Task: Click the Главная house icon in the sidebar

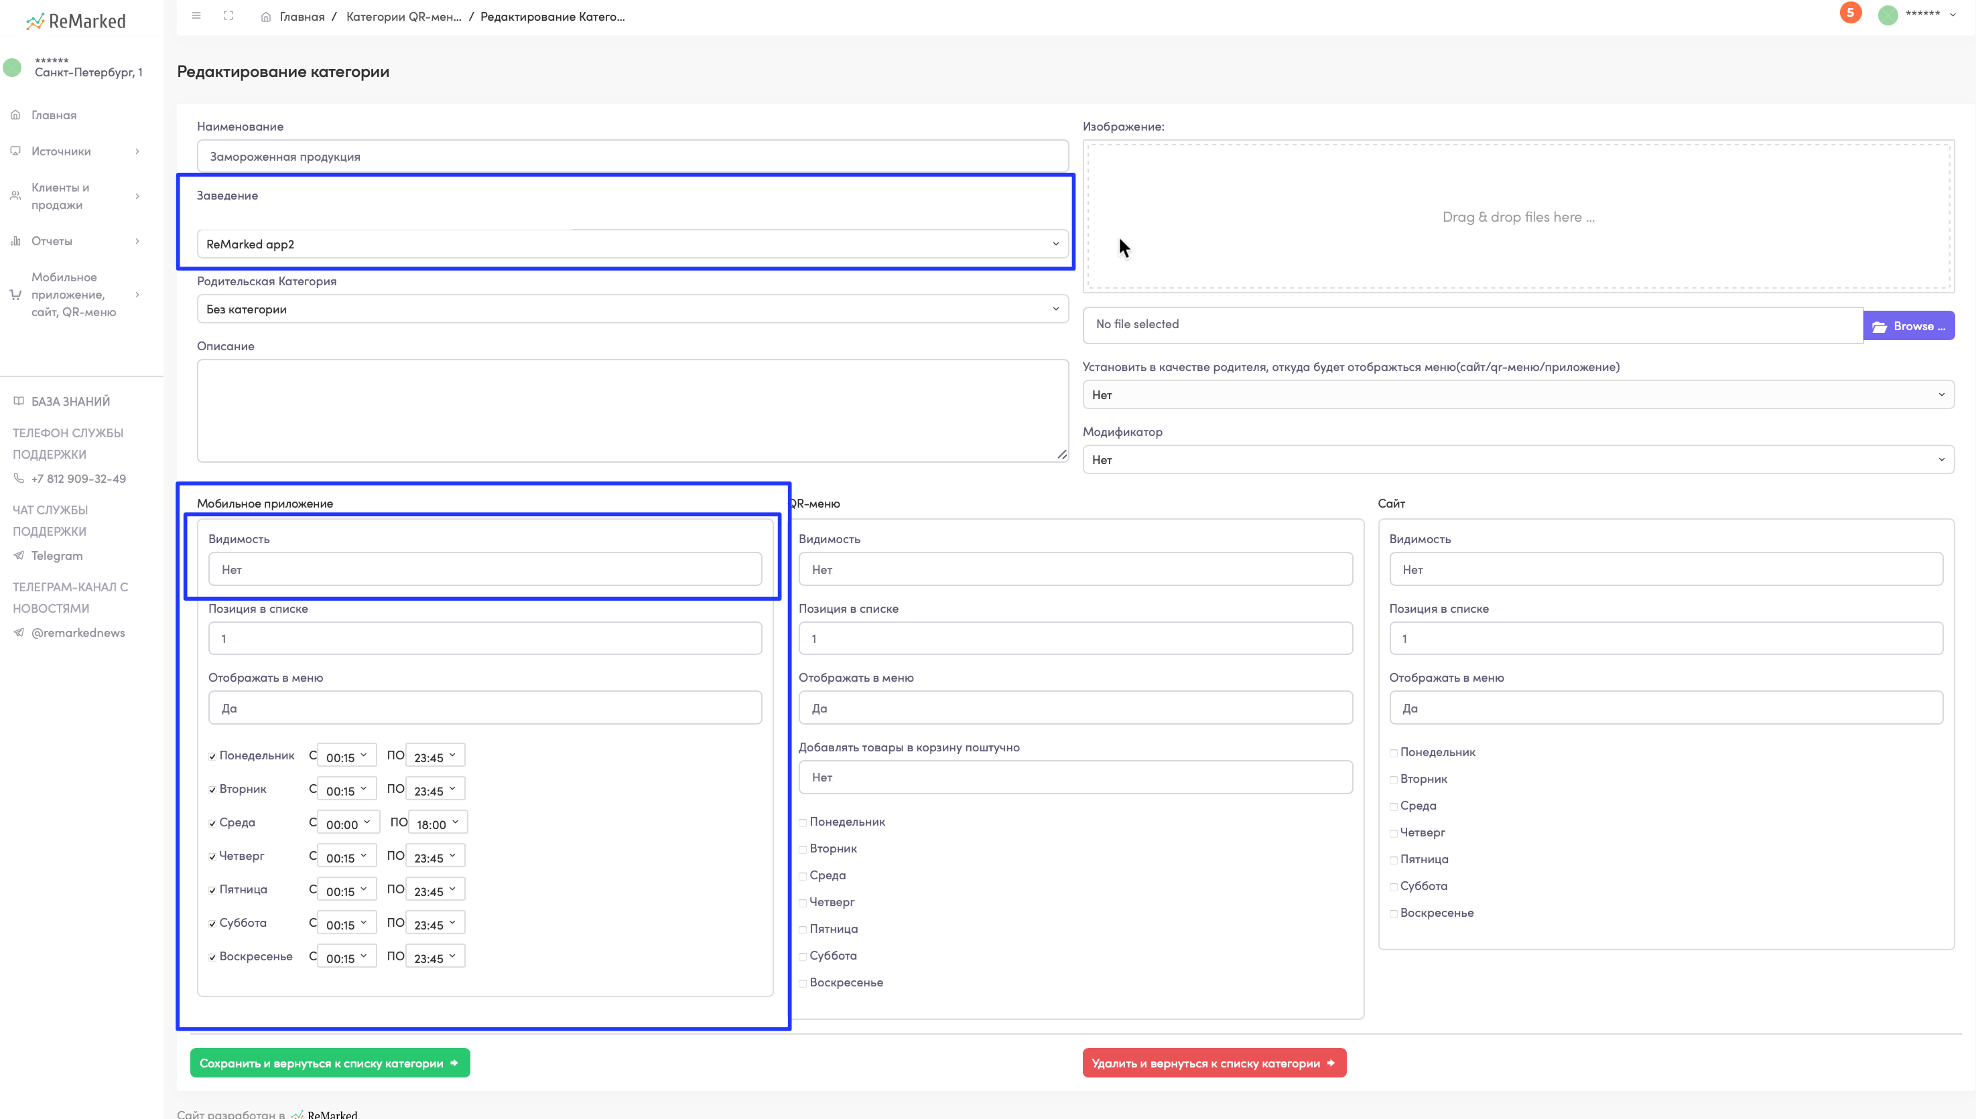Action: point(15,115)
